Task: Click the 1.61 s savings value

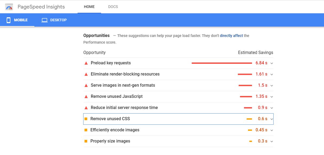Action: click(x=261, y=74)
